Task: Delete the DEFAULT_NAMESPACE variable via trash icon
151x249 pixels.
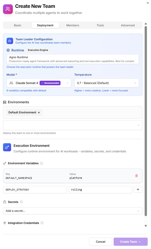Action: pyautogui.click(x=137, y=176)
